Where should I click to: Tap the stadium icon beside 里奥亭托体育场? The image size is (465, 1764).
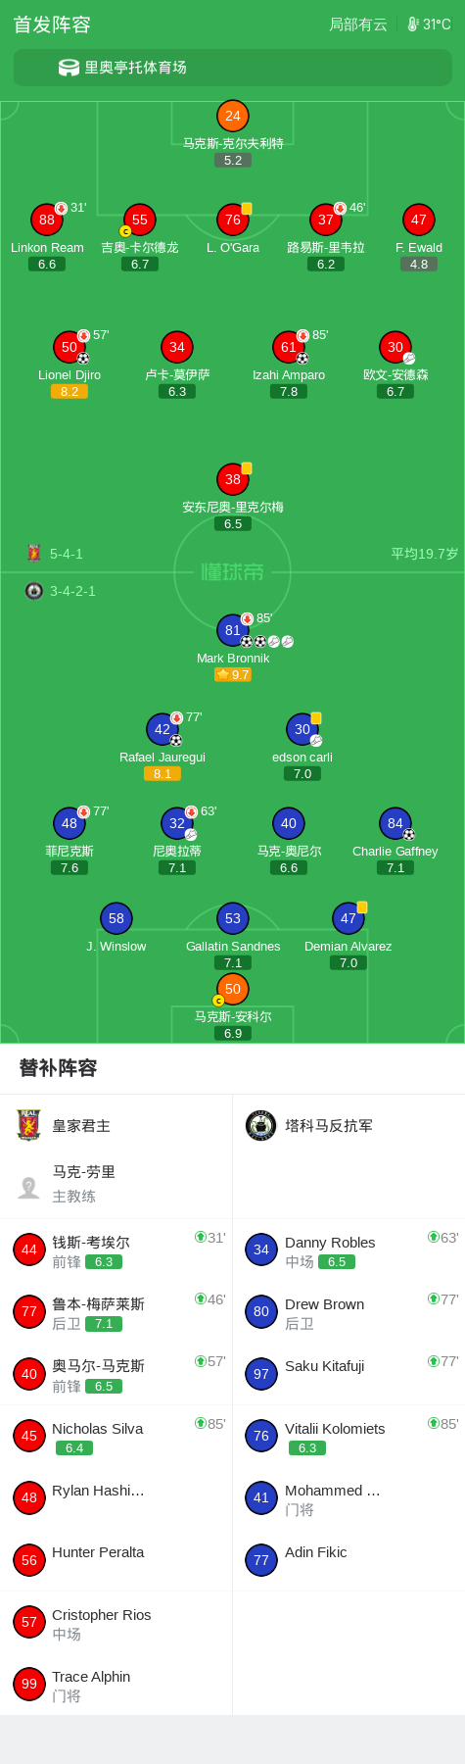coord(69,68)
